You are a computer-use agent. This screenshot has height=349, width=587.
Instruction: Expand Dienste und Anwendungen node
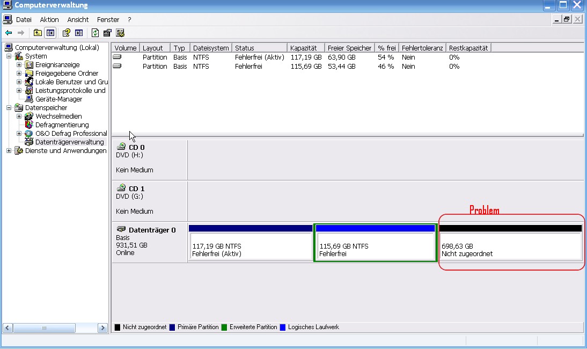pos(9,151)
